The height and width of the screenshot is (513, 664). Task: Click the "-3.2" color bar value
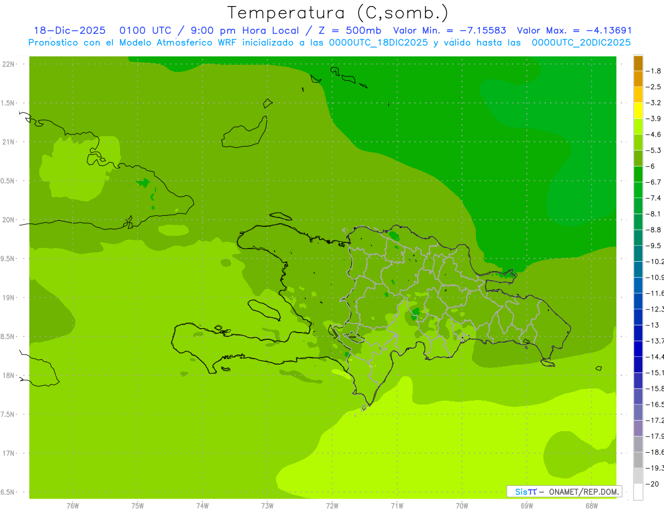(x=654, y=103)
